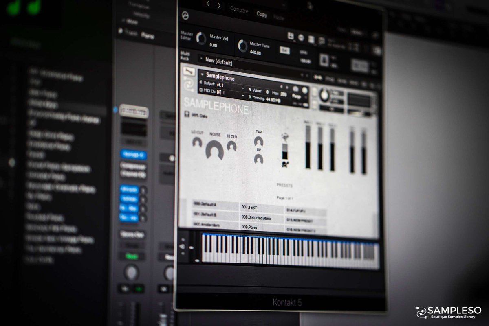
Task: Click the icon below the short center slider
Action: click(x=285, y=164)
